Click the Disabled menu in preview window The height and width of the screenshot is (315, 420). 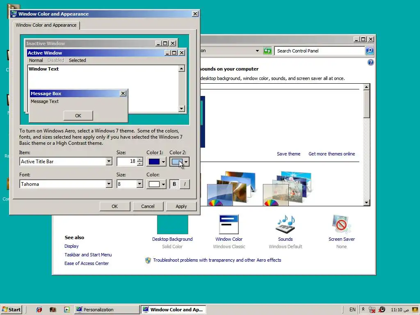point(56,60)
